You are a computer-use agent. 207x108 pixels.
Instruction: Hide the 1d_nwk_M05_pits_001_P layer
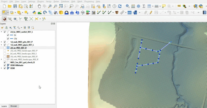coord(5,42)
